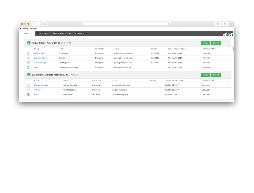Check the Data lead checkbox

tap(28, 67)
